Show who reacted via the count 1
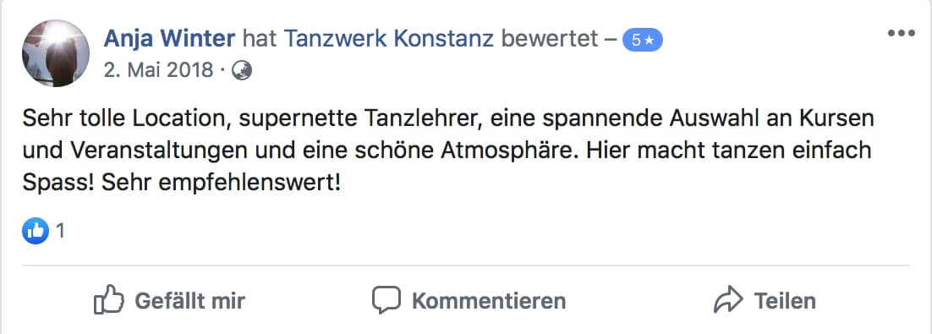 (59, 231)
